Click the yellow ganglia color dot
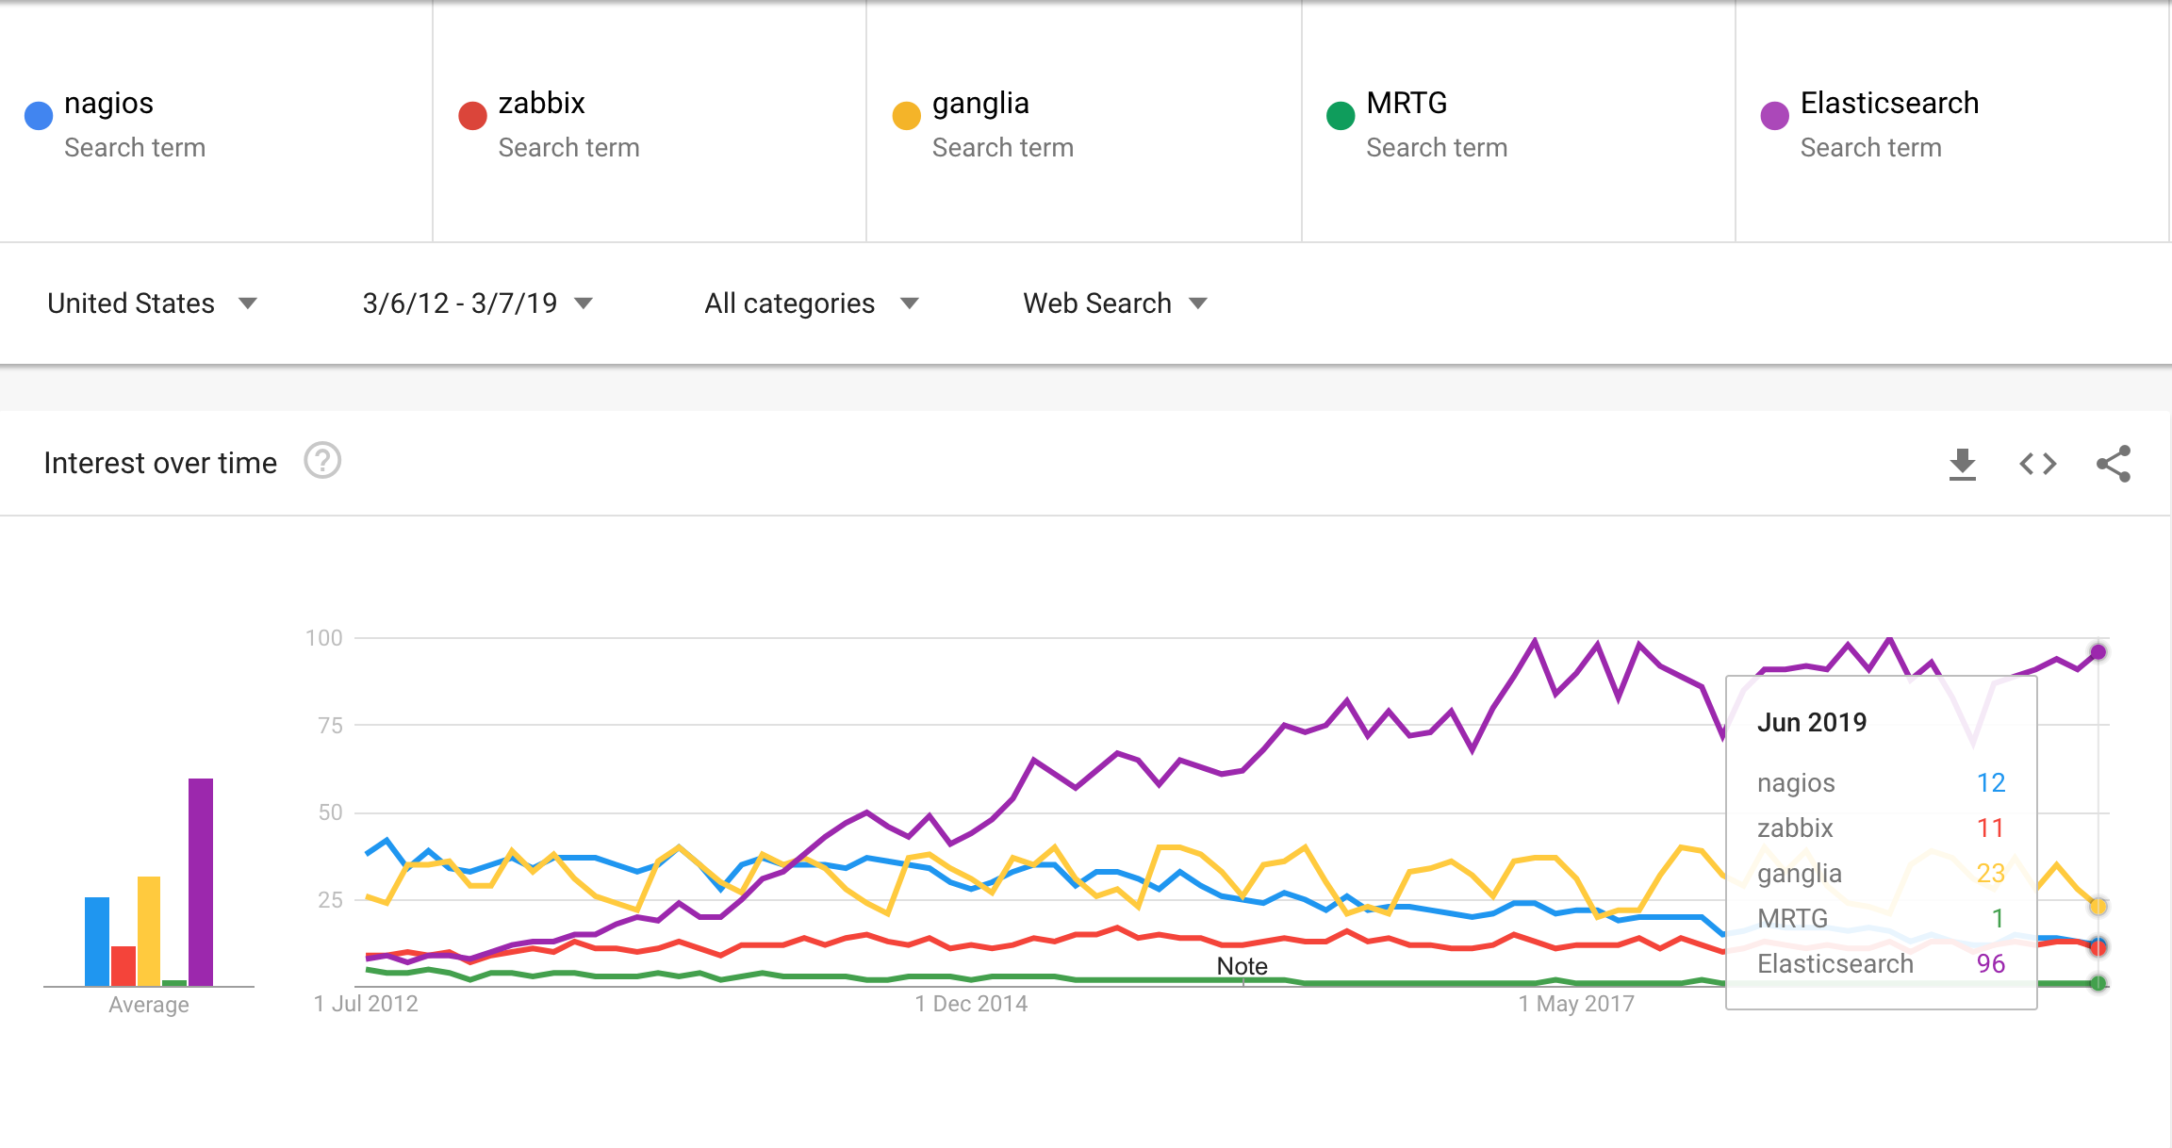The image size is (2172, 1148). (x=906, y=116)
